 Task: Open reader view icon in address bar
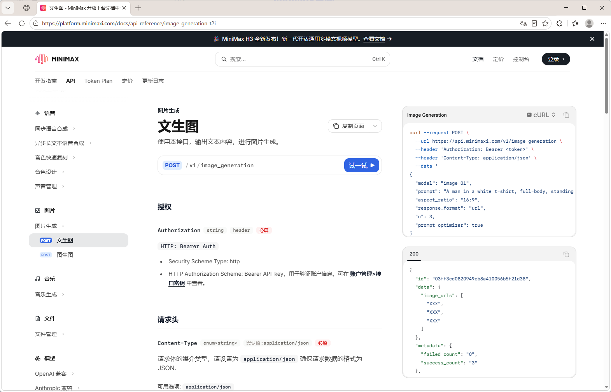point(534,23)
